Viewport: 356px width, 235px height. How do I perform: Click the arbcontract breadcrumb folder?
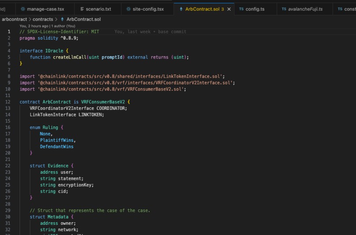14,19
